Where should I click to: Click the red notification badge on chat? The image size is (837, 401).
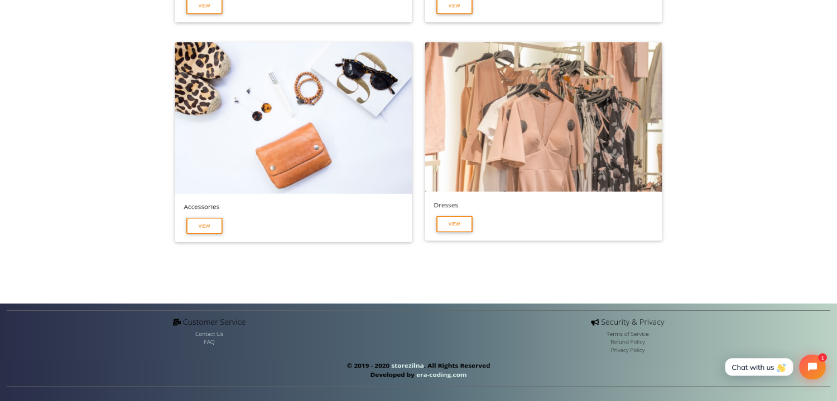pyautogui.click(x=822, y=358)
